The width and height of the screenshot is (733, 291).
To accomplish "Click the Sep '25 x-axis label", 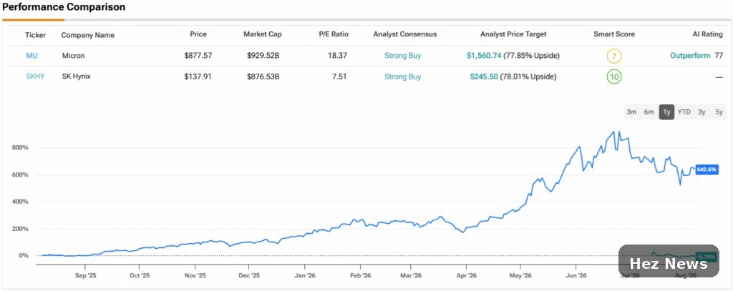I will click(x=86, y=276).
